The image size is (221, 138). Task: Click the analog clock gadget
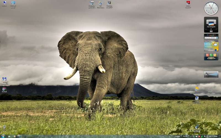click(x=211, y=8)
